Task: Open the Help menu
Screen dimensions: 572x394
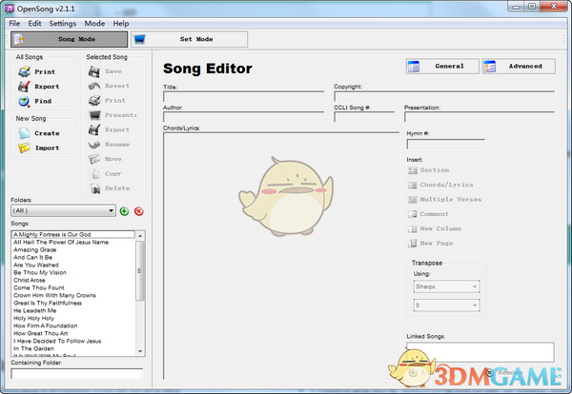Action: coord(121,23)
